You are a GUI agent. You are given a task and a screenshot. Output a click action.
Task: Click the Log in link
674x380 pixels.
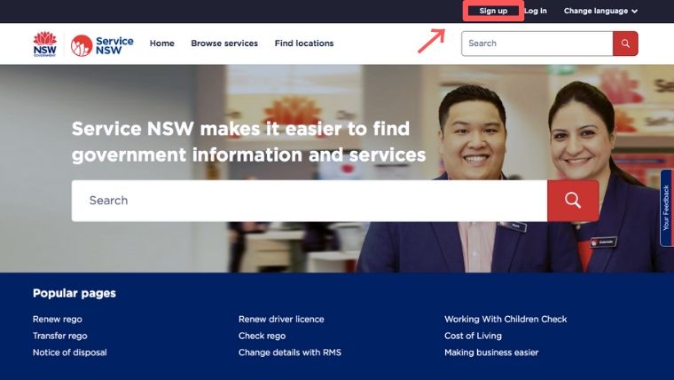(536, 11)
